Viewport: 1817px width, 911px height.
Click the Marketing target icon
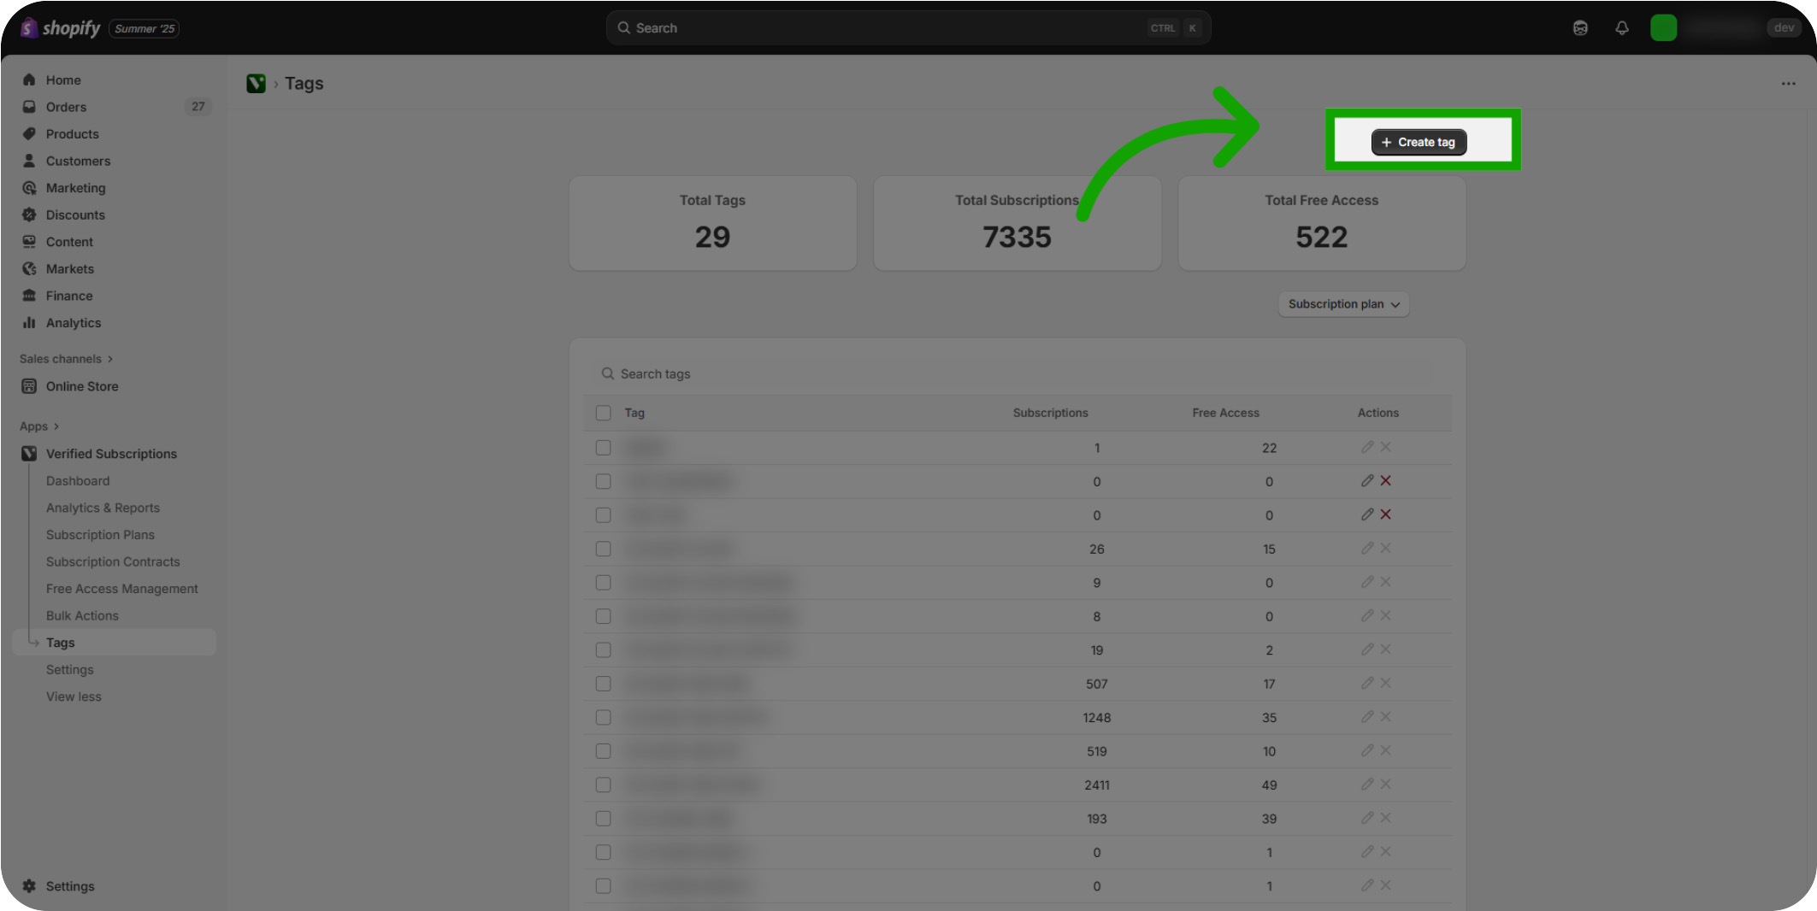29,188
